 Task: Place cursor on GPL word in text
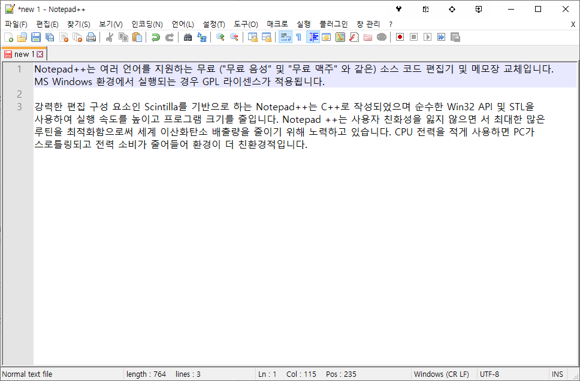pos(212,81)
